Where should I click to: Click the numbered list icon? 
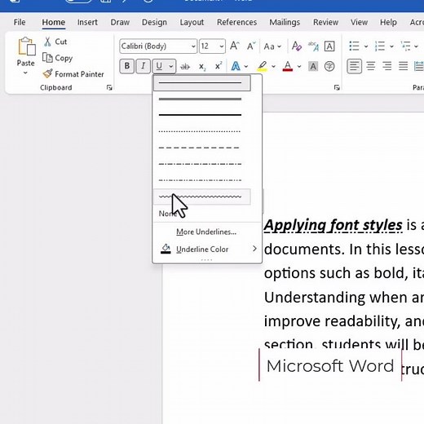coord(380,46)
